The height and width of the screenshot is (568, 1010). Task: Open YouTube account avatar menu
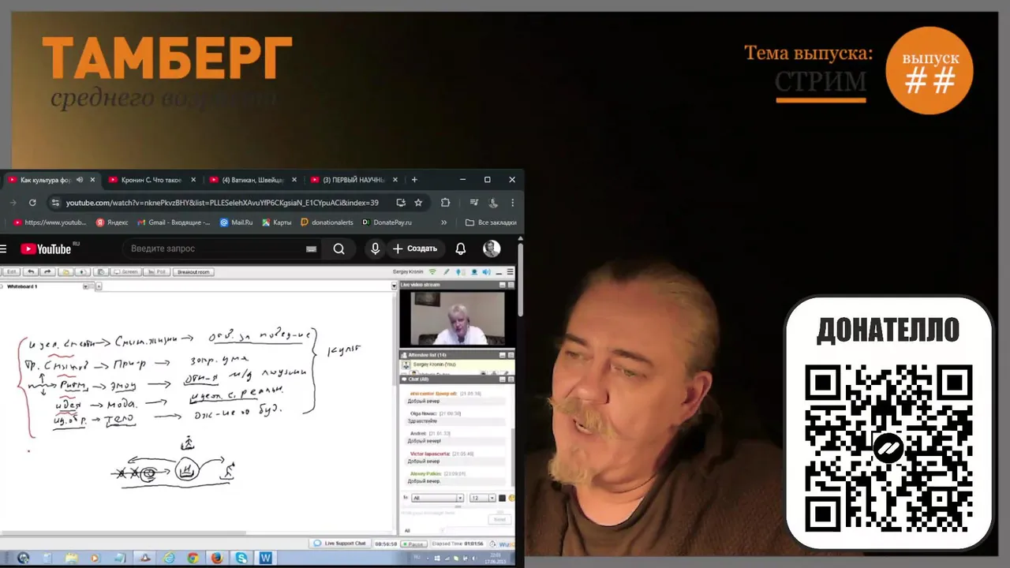pos(492,248)
